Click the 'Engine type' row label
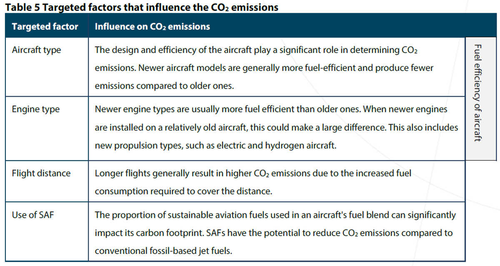Viewport: 500px width, 266px height. coord(36,109)
